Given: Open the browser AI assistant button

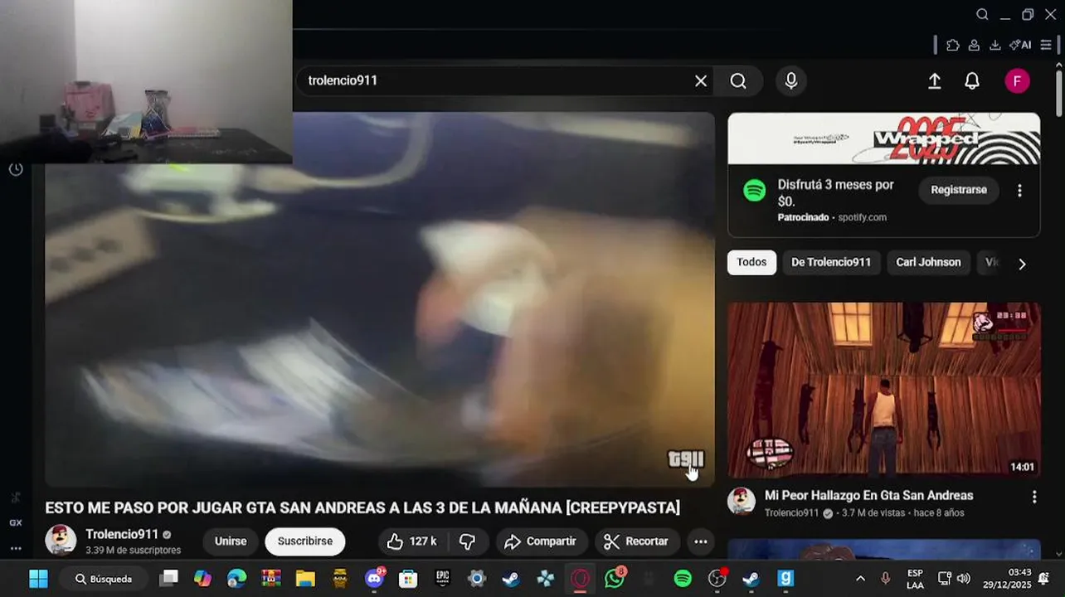Looking at the screenshot, I should pos(1020,45).
